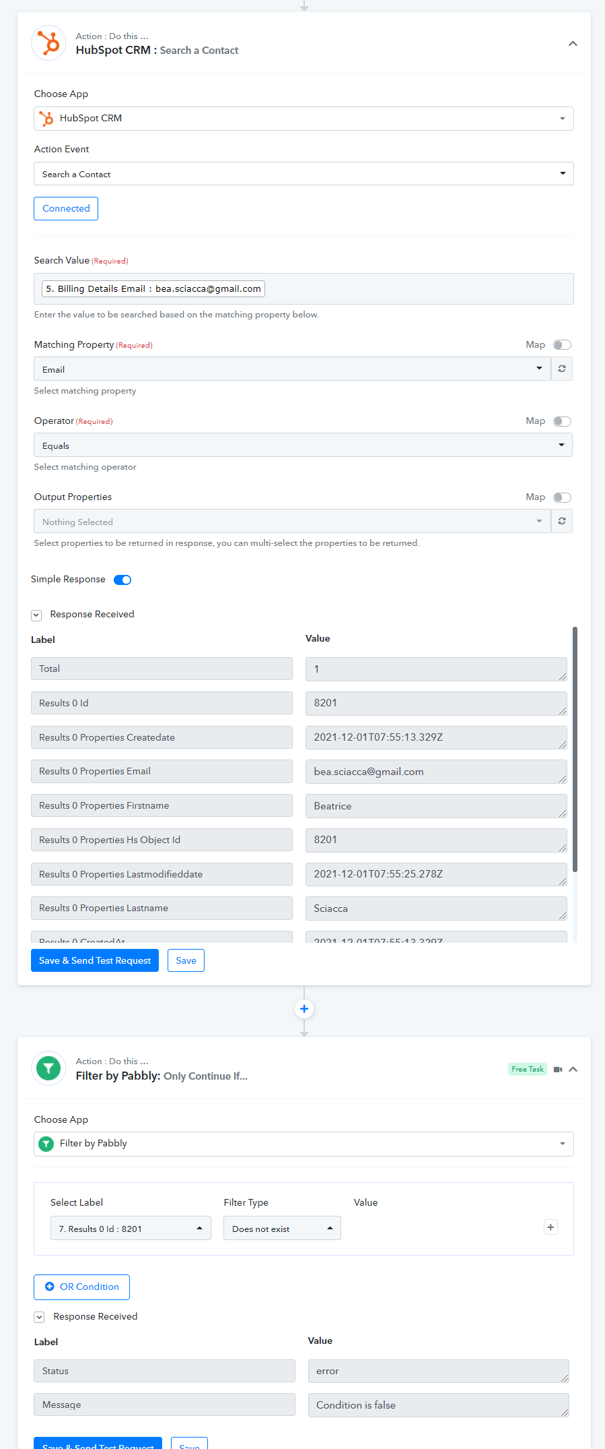Click the Condition is false message value
The height and width of the screenshot is (1449, 605).
[439, 1405]
